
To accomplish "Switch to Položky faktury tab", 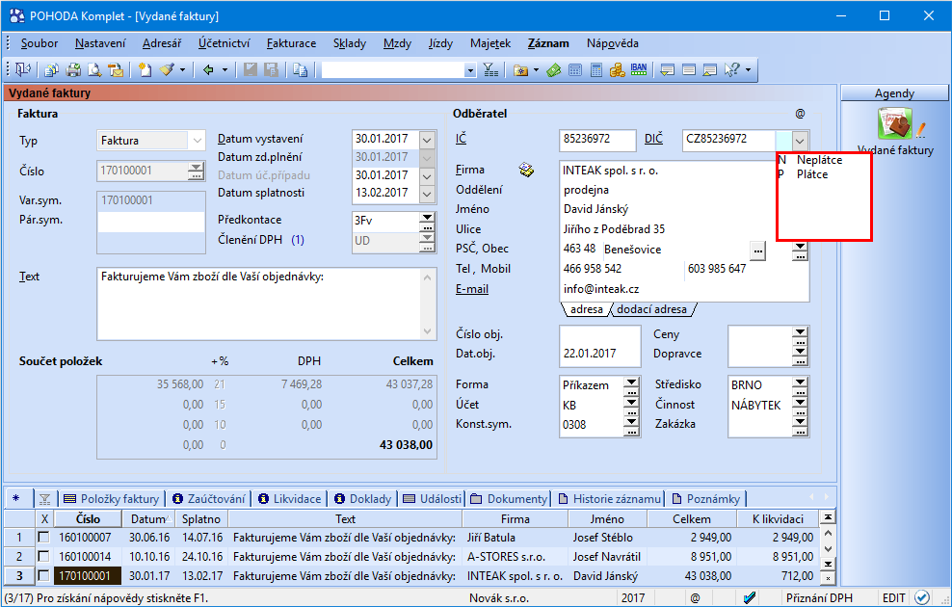I will tap(112, 499).
